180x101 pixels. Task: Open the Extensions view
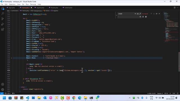(3, 29)
